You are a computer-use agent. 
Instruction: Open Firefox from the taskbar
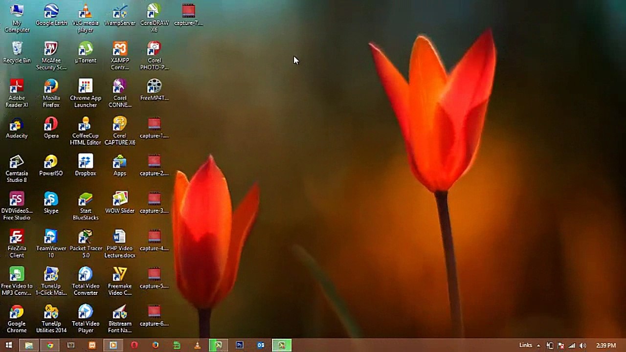155,345
